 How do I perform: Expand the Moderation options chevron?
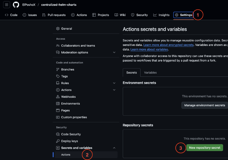pyautogui.click(x=114, y=52)
